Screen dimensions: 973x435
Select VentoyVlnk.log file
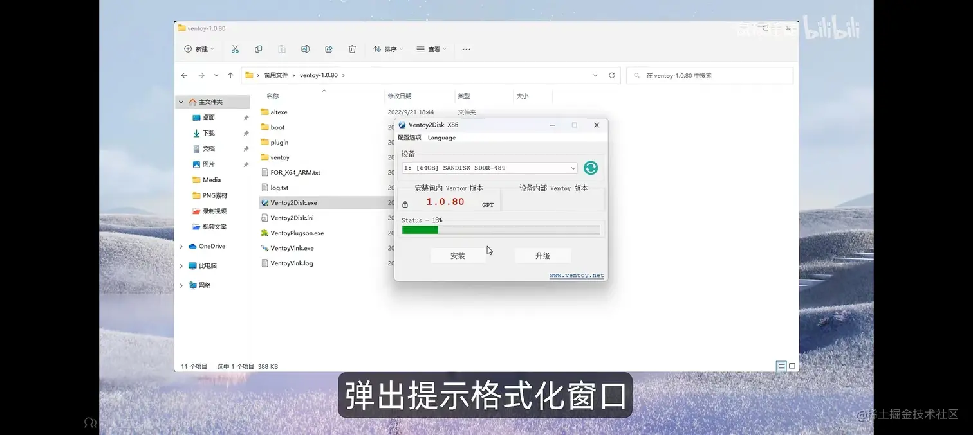292,263
